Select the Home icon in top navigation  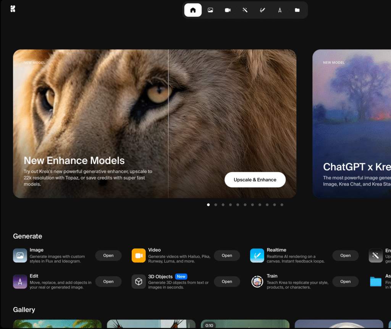coord(193,10)
